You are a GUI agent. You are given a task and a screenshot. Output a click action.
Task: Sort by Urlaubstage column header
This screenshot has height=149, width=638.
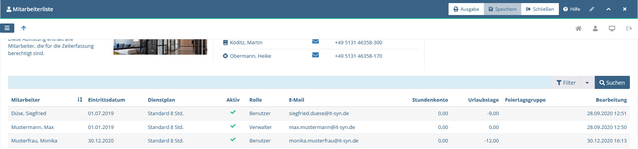click(x=483, y=100)
